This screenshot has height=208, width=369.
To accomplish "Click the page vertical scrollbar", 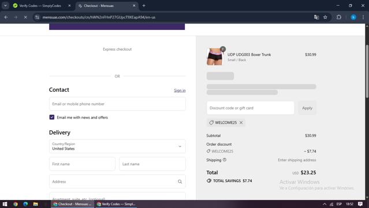I will 367,71.
